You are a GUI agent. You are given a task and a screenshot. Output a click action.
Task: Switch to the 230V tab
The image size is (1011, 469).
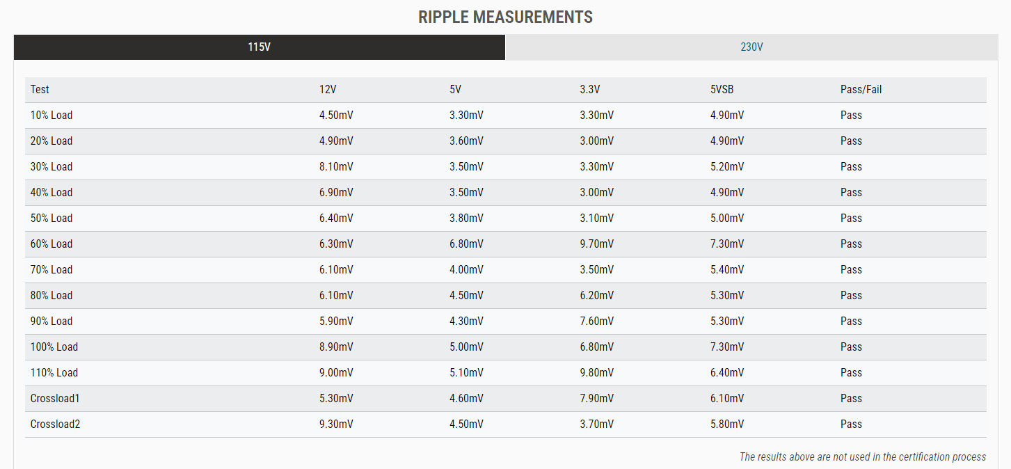[751, 47]
